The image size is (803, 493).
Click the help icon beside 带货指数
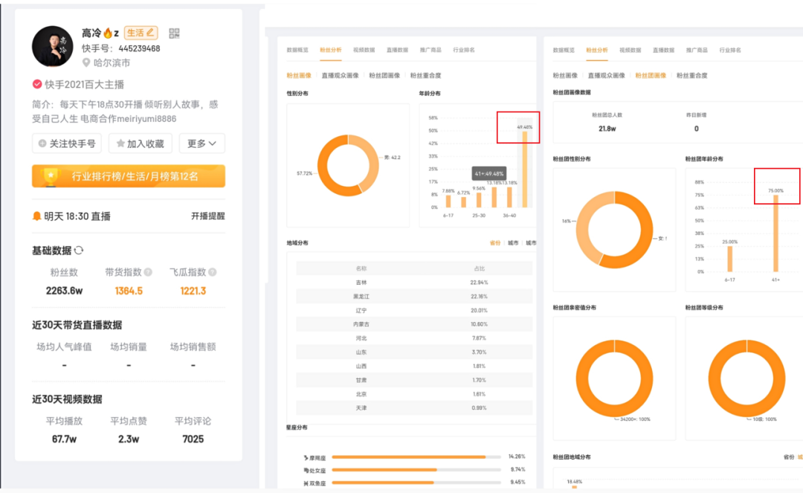148,273
